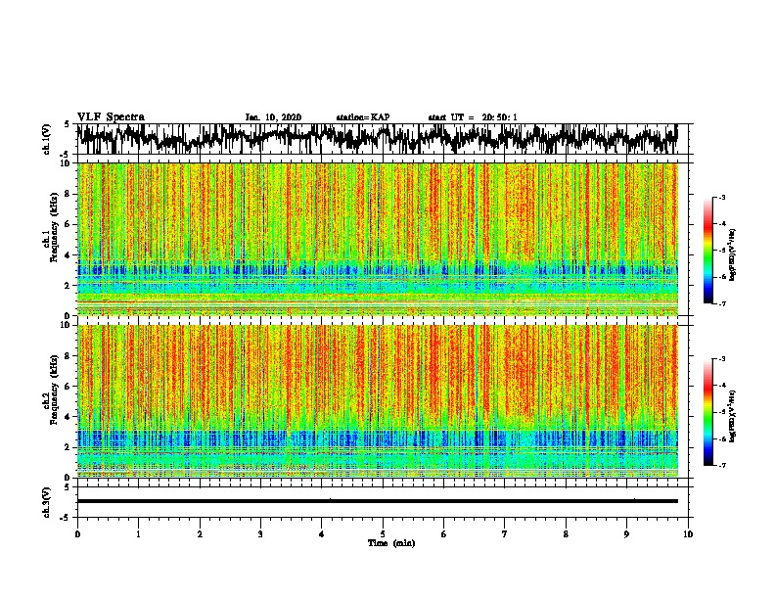
Task: Select the "start UT = 20:50: 1" text
Action: [473, 117]
